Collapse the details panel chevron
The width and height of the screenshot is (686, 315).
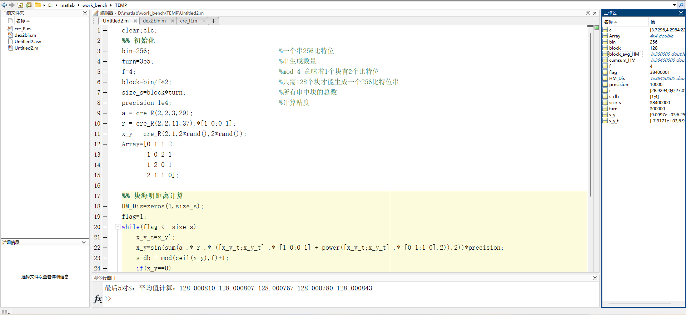pyautogui.click(x=84, y=242)
